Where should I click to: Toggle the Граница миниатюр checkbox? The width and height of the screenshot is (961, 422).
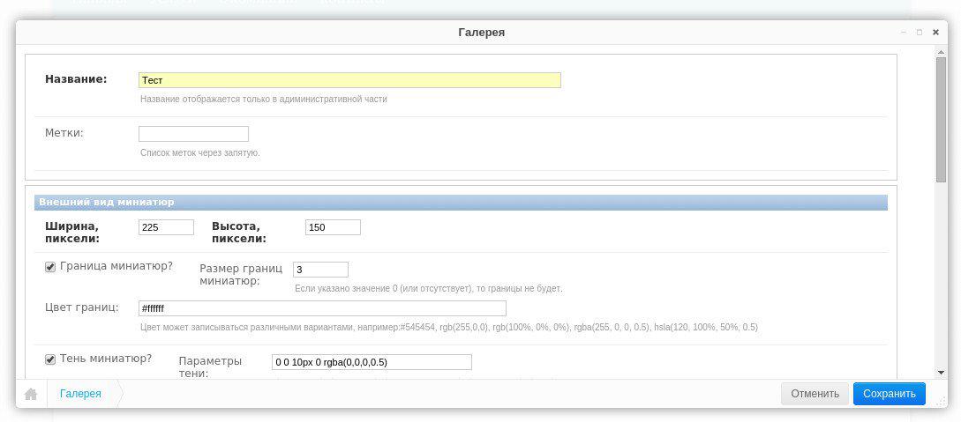coord(50,267)
